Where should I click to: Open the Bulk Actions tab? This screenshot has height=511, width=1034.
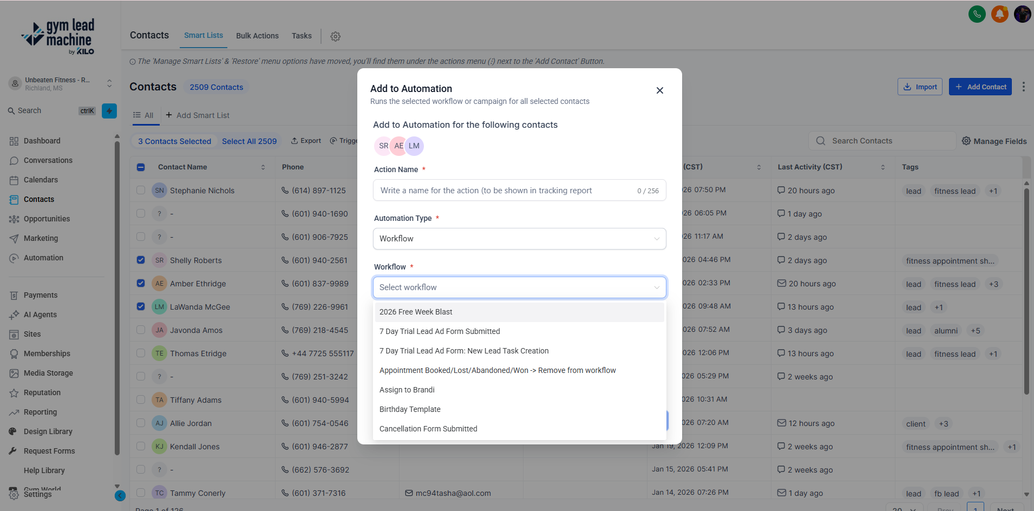pyautogui.click(x=257, y=36)
